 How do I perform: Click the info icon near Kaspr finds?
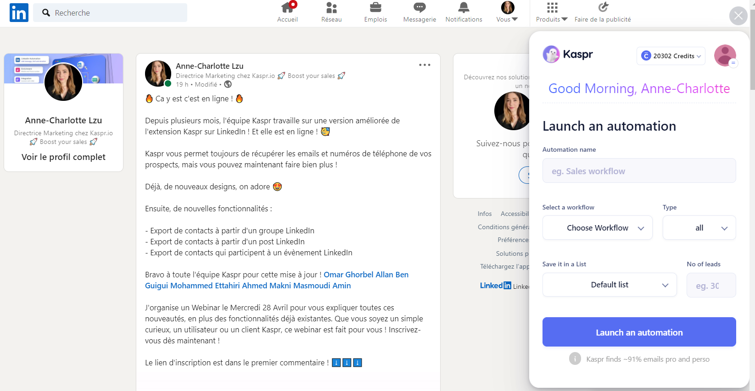[575, 358]
